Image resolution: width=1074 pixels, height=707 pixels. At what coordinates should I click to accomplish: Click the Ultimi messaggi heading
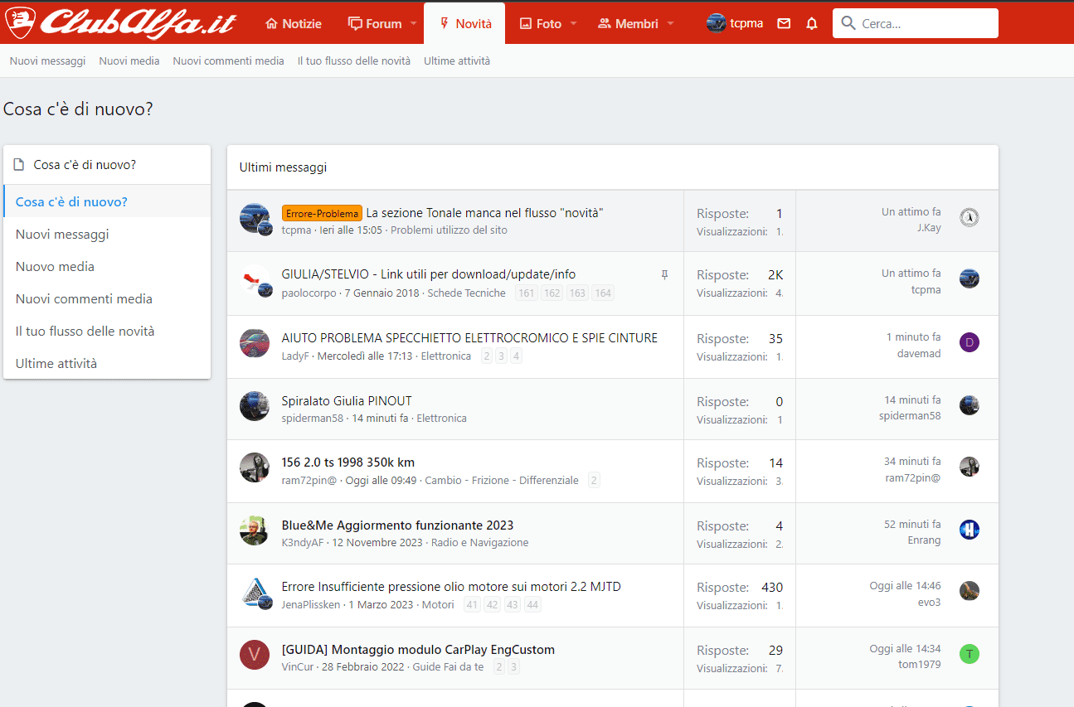(283, 167)
